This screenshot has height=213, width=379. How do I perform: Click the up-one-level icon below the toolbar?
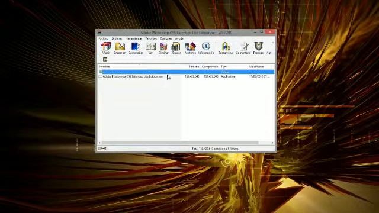pyautogui.click(x=105, y=59)
